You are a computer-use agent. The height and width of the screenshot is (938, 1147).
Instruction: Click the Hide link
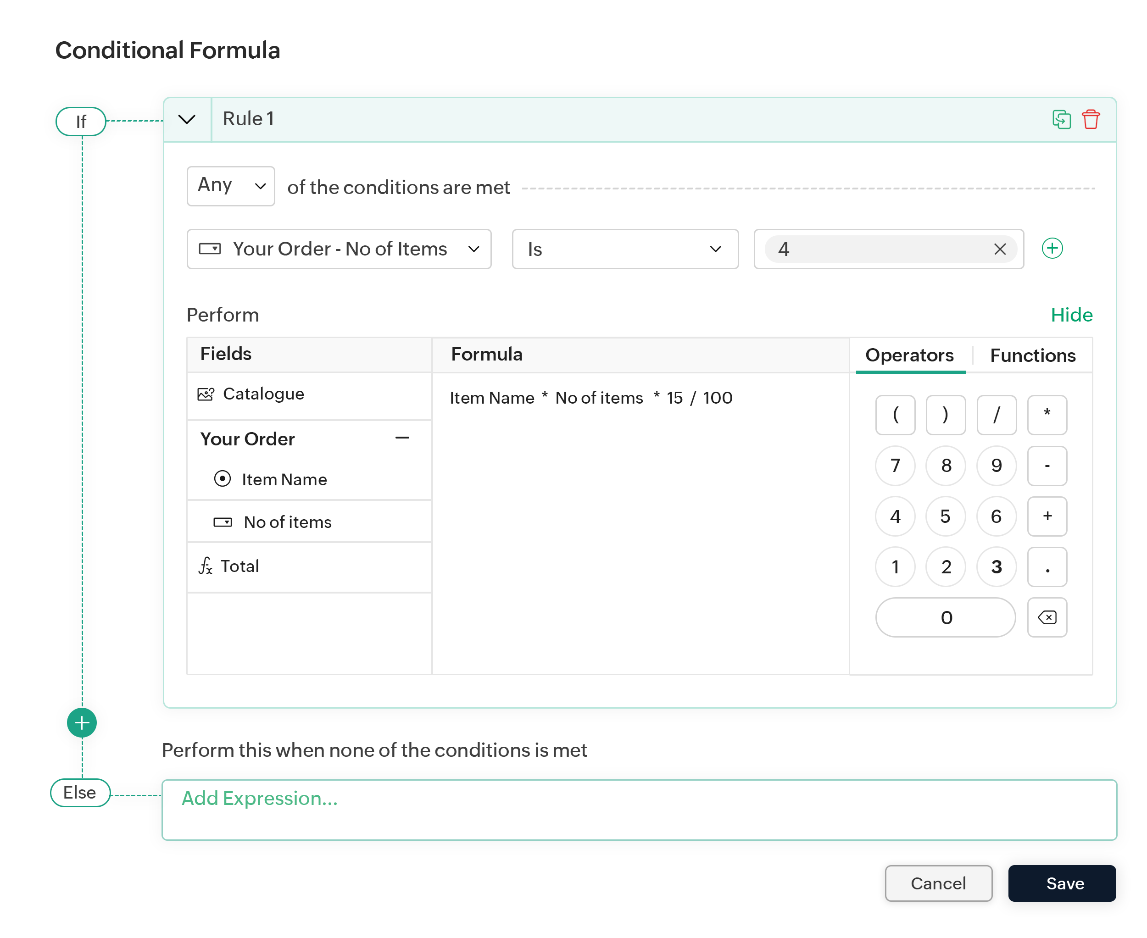pyautogui.click(x=1071, y=315)
